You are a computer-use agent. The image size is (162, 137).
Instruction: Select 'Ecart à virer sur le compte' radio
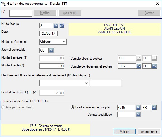72,107
